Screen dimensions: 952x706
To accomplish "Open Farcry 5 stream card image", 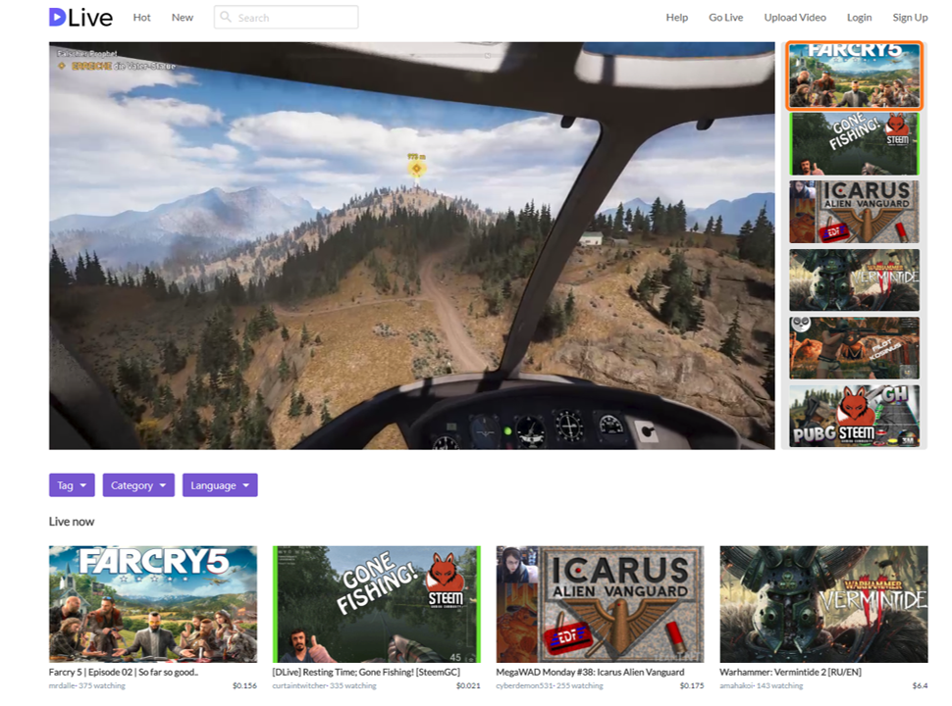I will point(153,604).
